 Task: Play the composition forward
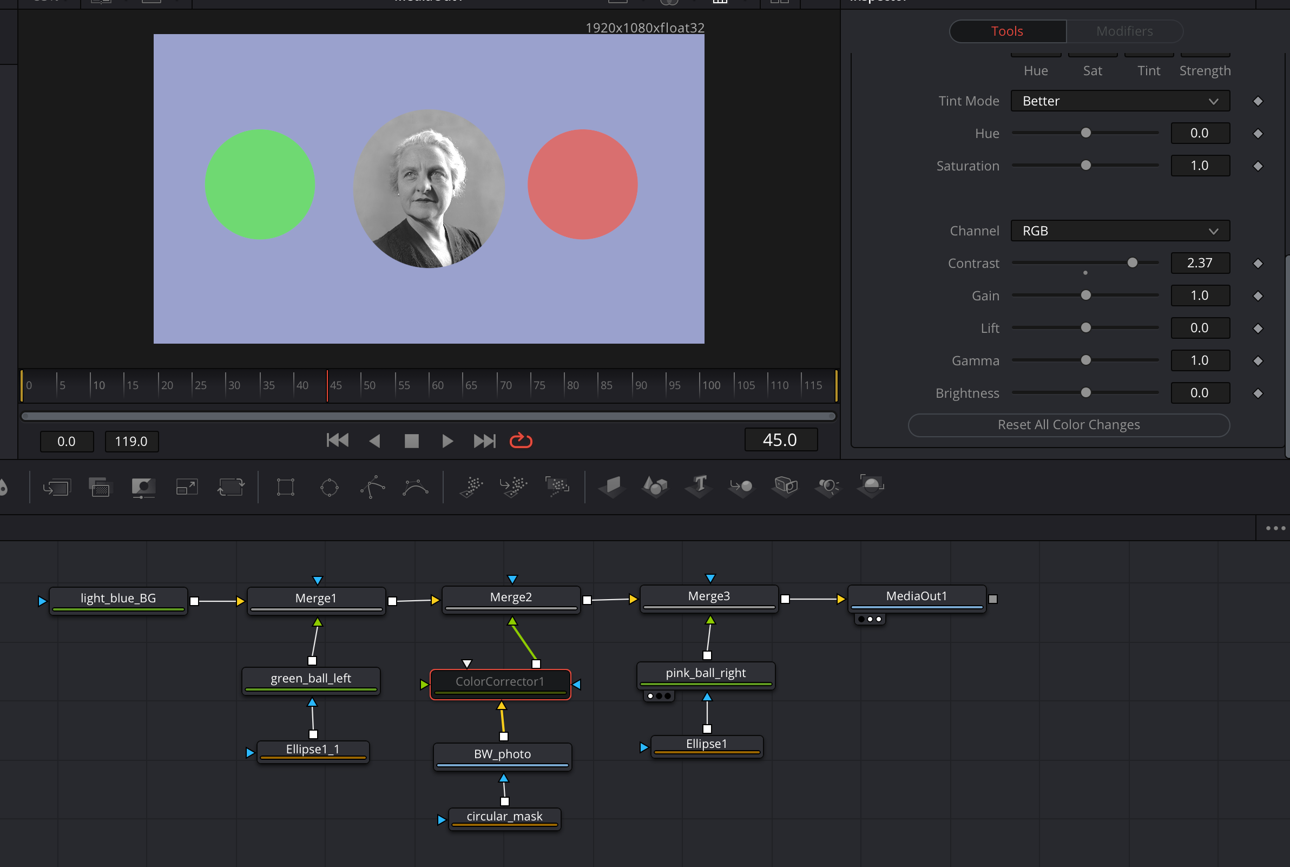tap(447, 441)
